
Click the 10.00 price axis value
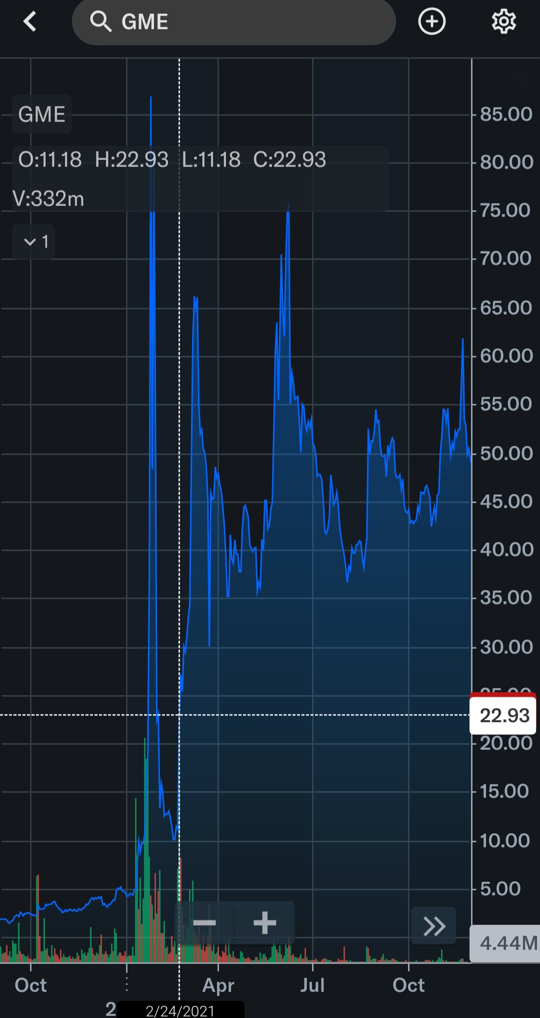tap(504, 840)
